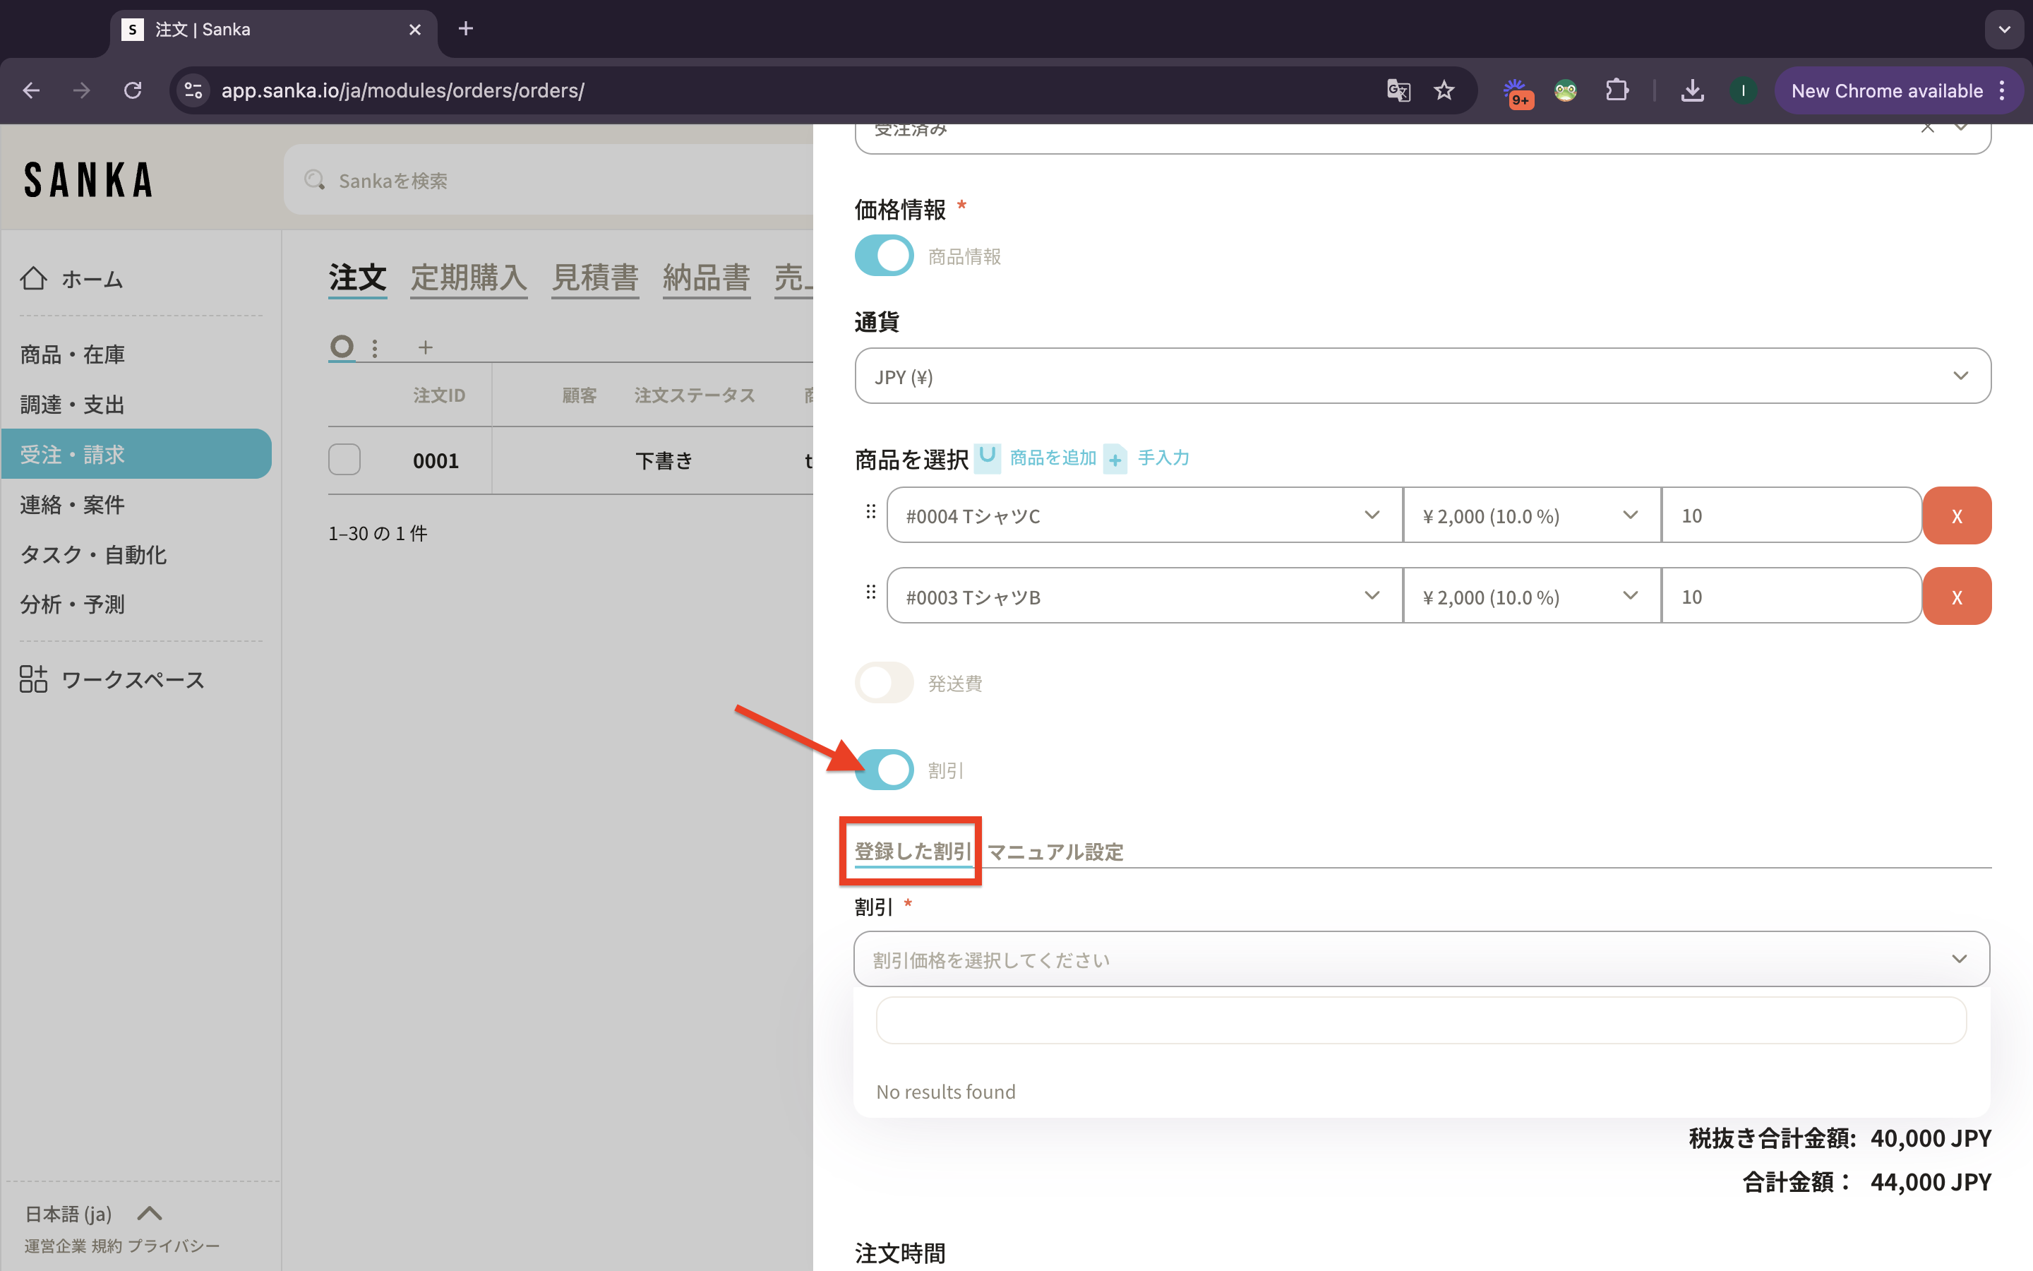Open the 見積書 tab

[595, 278]
